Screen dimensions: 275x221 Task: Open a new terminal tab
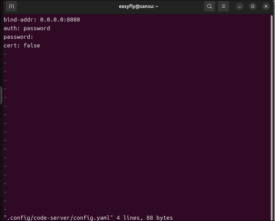pos(11,7)
